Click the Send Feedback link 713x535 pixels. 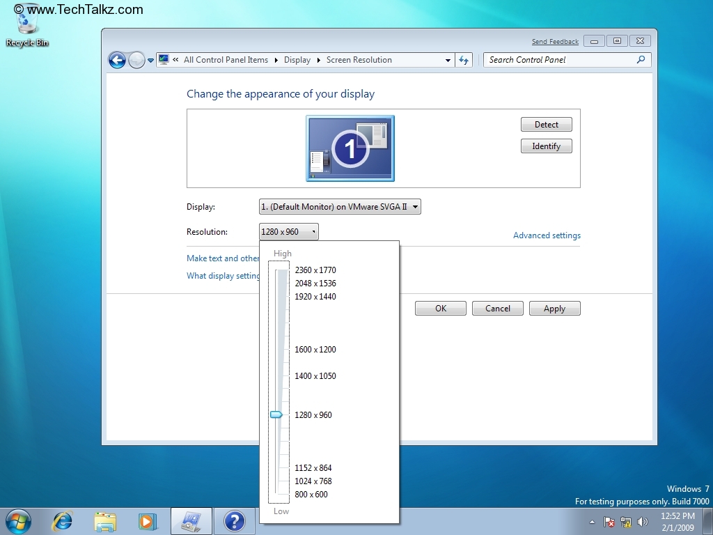click(555, 41)
